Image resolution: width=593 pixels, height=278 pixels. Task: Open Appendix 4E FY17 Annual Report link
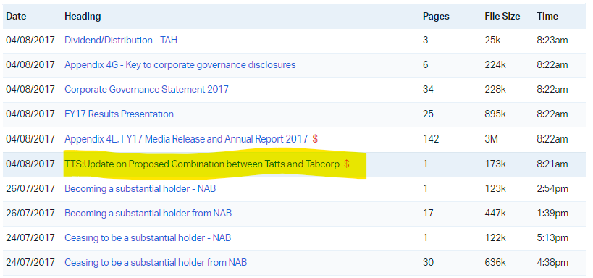click(186, 139)
